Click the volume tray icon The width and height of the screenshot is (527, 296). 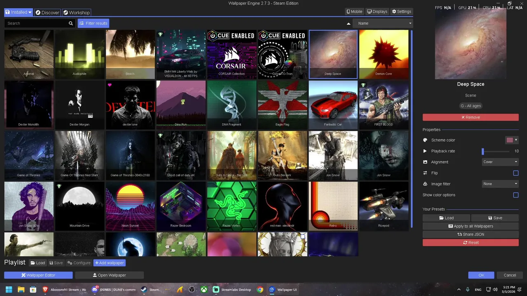click(x=495, y=289)
